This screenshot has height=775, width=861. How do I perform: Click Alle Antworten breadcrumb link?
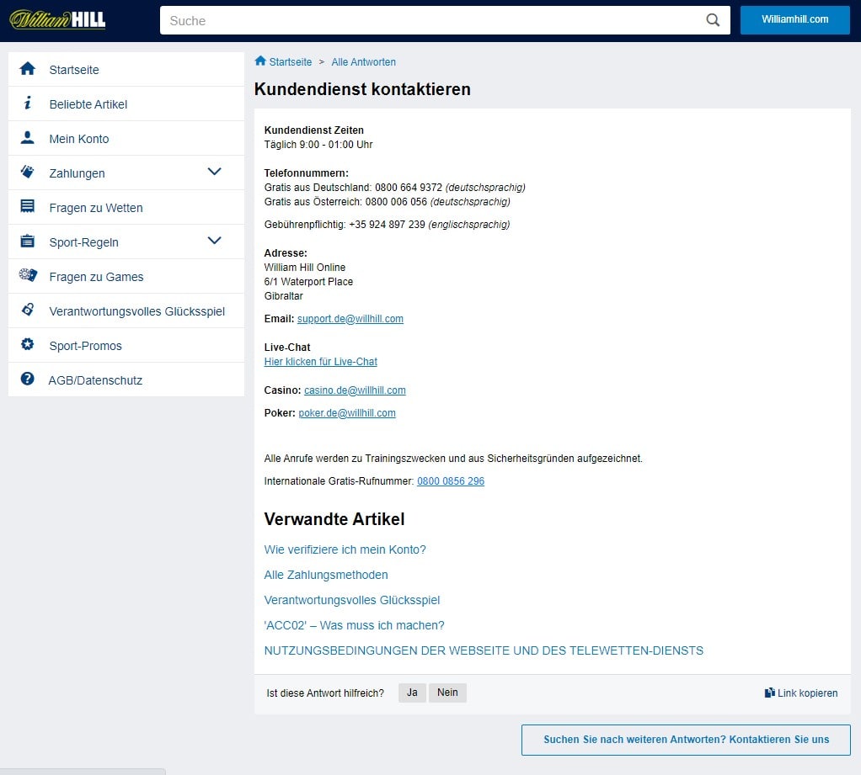[363, 62]
